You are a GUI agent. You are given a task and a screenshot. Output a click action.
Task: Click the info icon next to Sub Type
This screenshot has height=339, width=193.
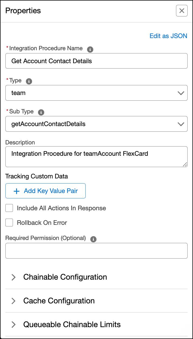[x=41, y=113]
